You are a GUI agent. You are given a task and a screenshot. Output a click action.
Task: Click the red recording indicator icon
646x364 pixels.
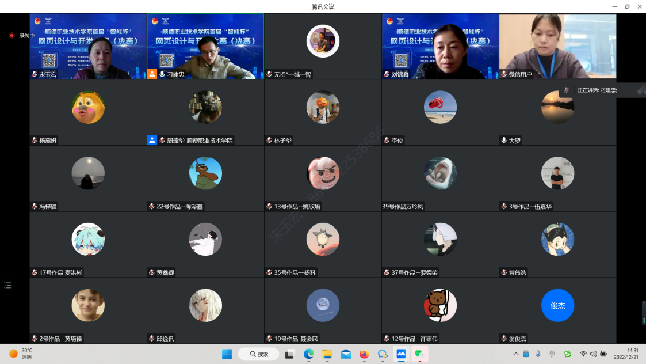[x=12, y=35]
